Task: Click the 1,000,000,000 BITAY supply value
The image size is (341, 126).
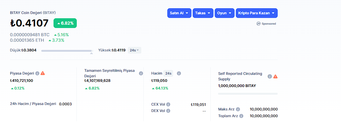Action: pyautogui.click(x=237, y=86)
